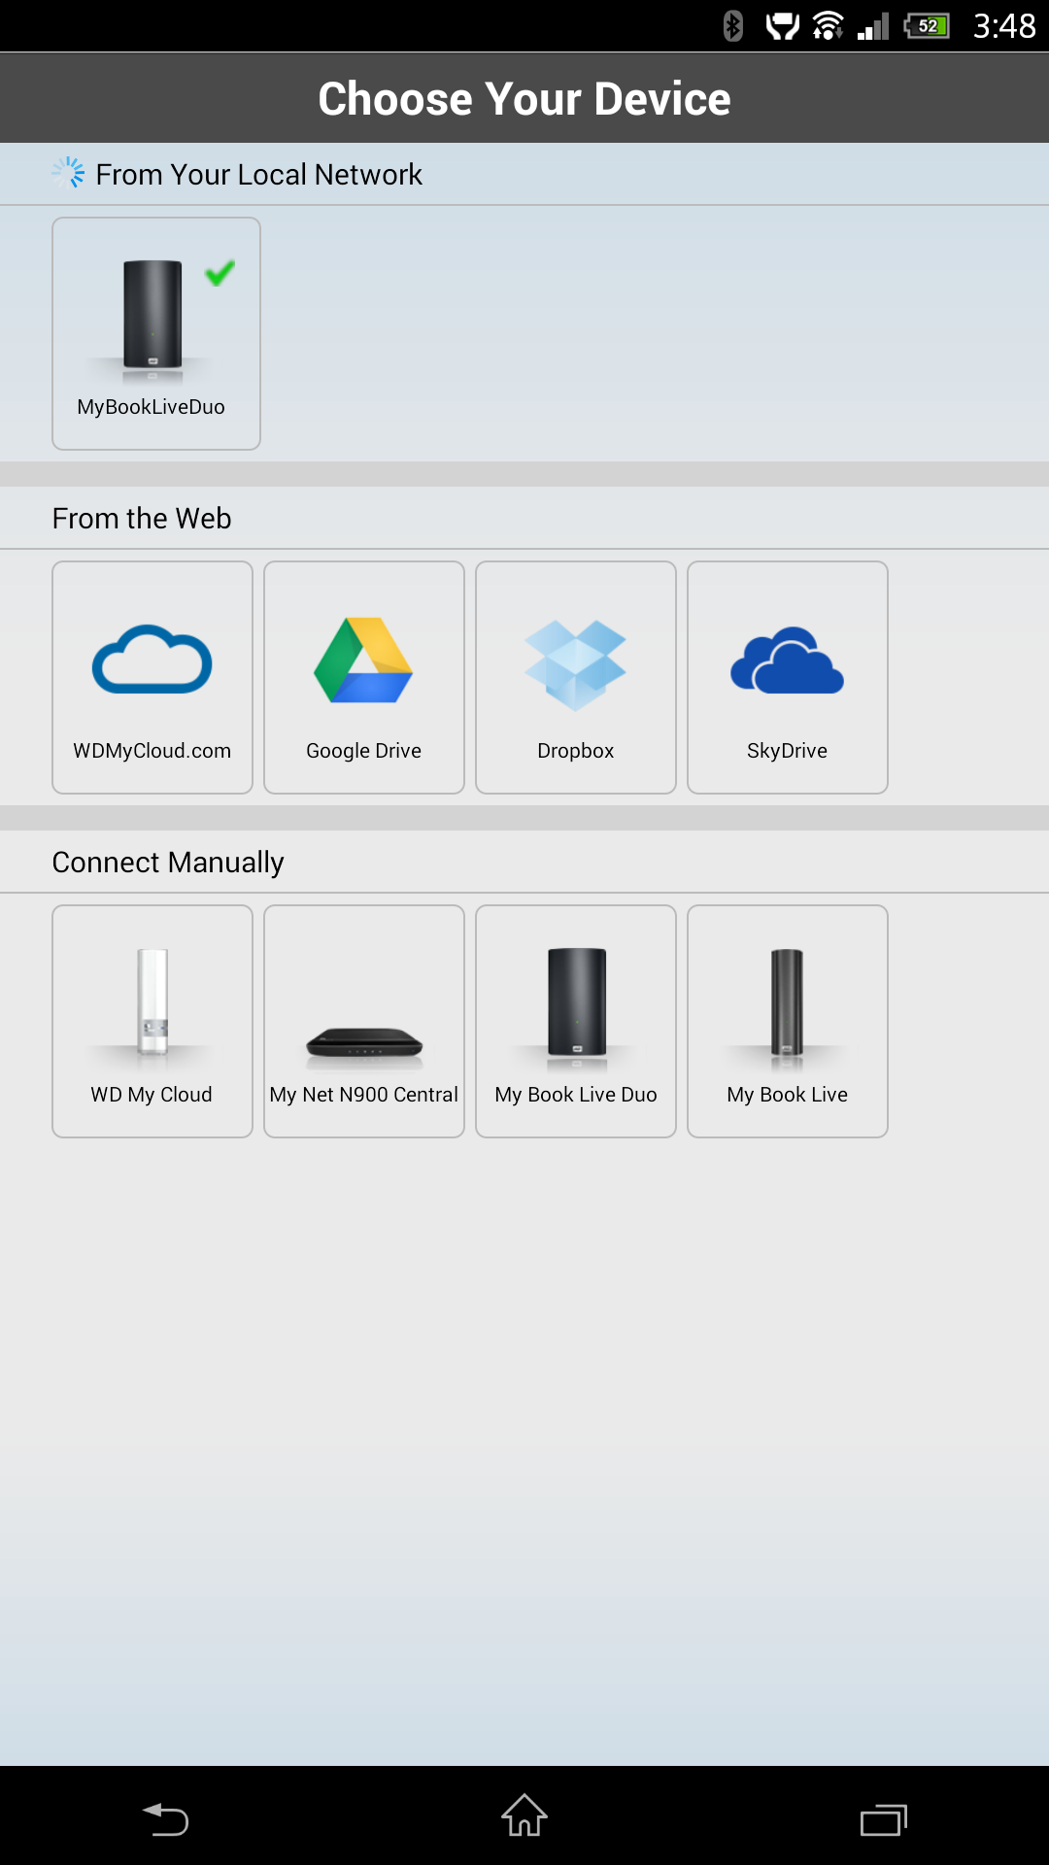Tap the local network scanning spinner

(68, 173)
